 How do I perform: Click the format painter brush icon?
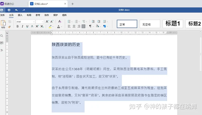tap(9, 27)
